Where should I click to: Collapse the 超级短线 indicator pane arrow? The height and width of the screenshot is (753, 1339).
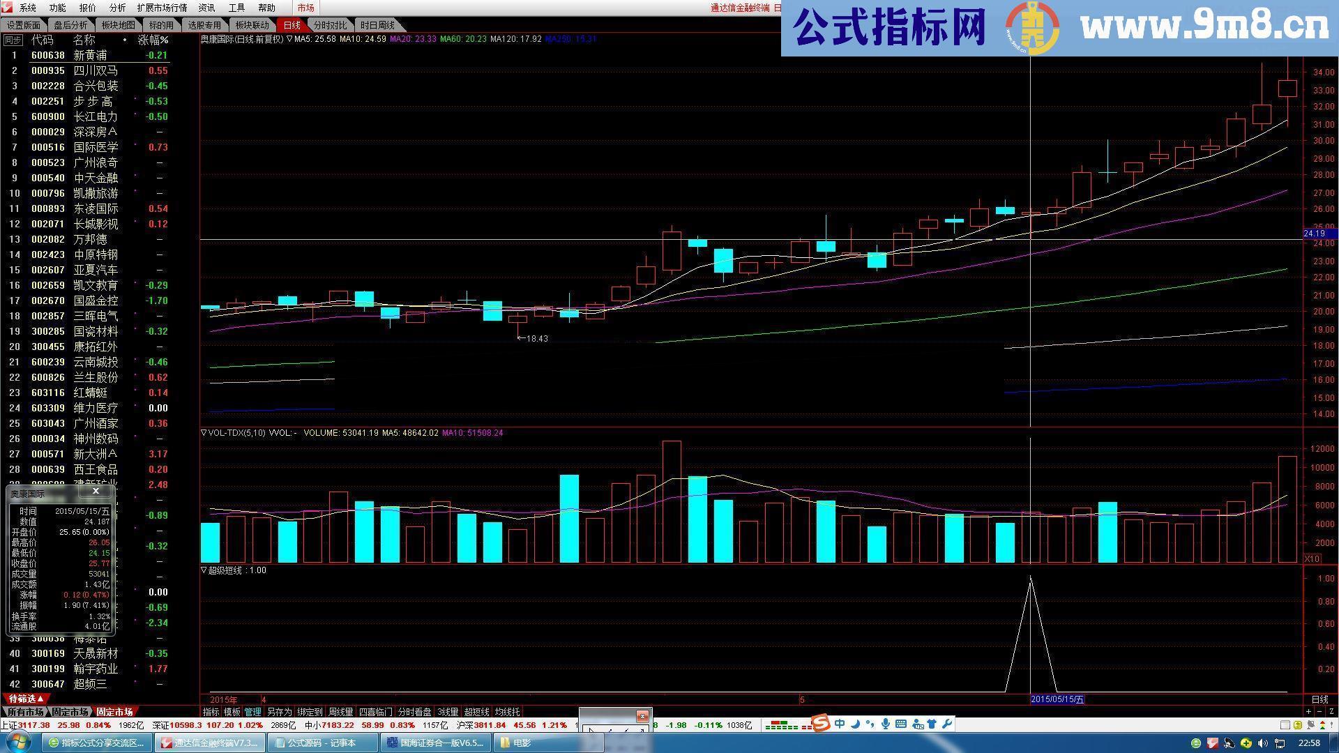(204, 570)
